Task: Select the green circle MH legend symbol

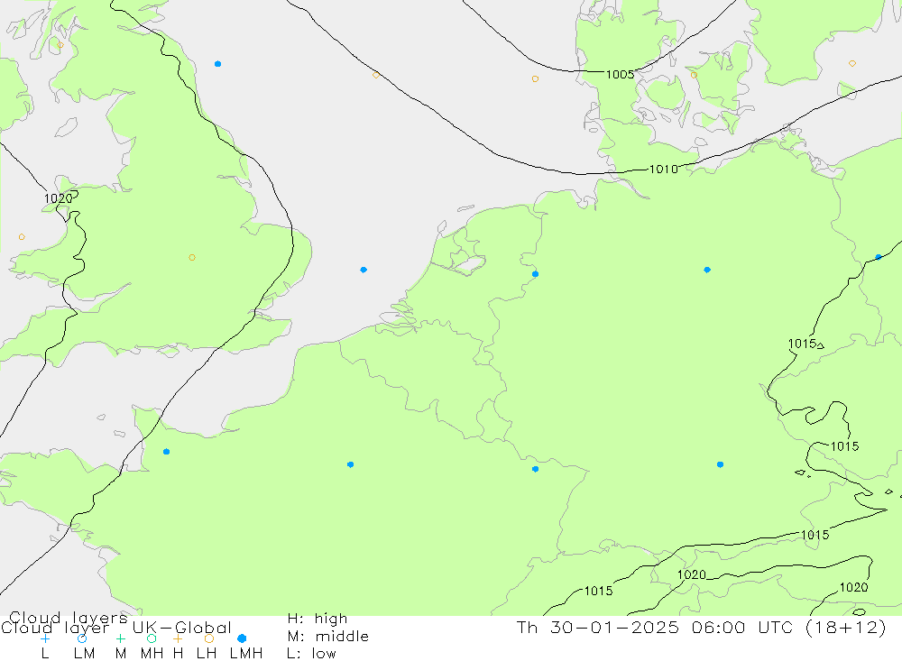Action: 152,638
